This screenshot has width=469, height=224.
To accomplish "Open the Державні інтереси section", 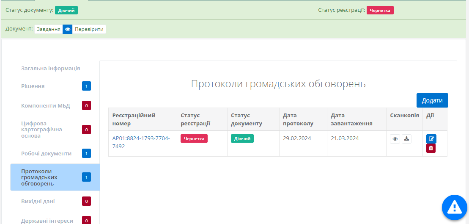I will [x=47, y=221].
